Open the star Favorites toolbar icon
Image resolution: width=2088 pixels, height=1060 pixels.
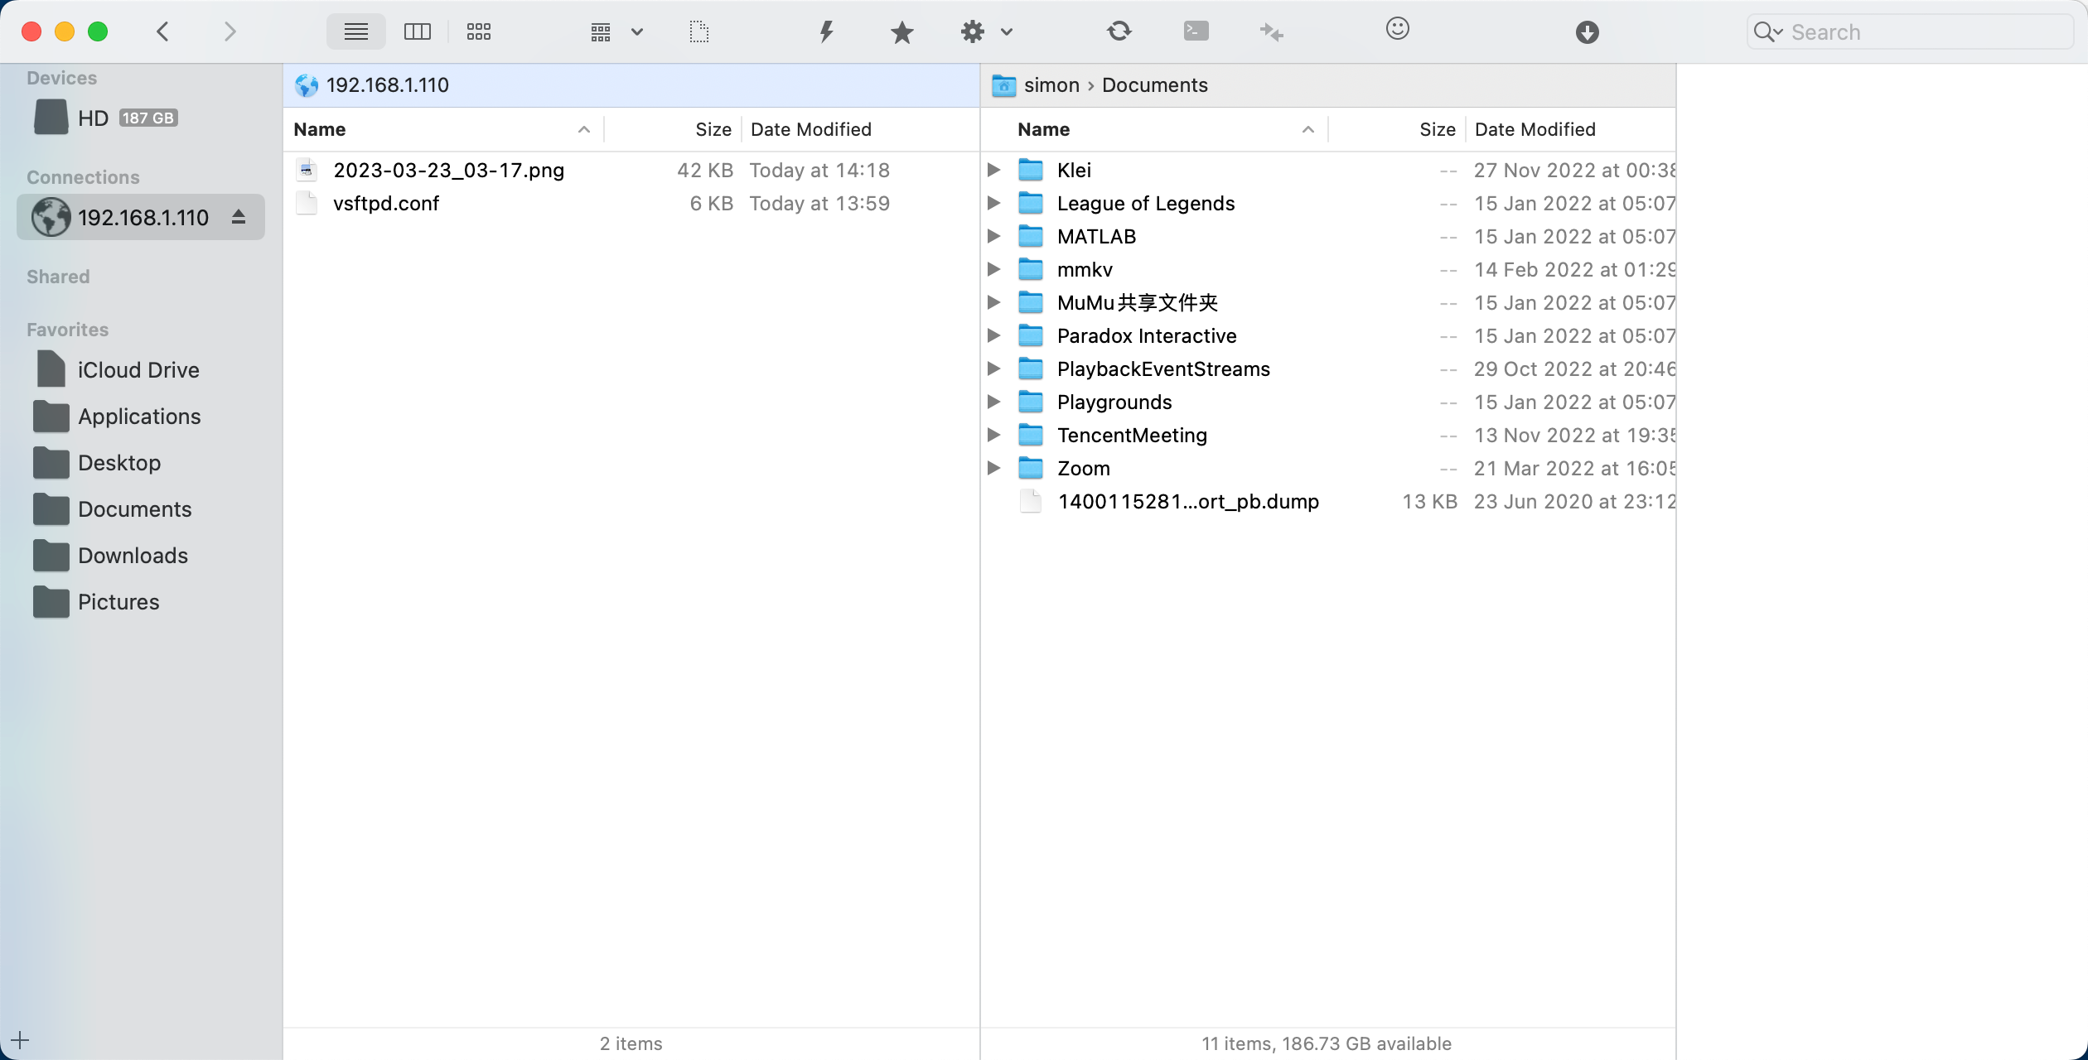[x=901, y=32]
